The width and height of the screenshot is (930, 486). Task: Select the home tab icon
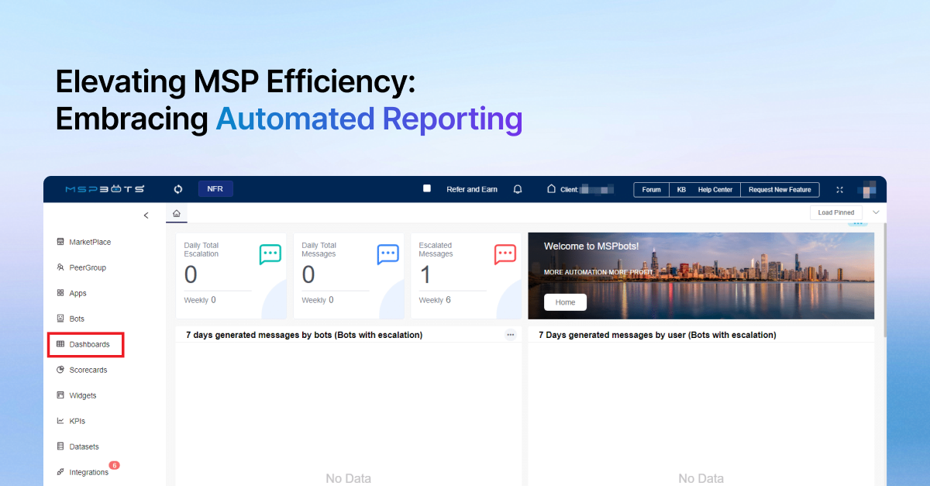pos(177,213)
